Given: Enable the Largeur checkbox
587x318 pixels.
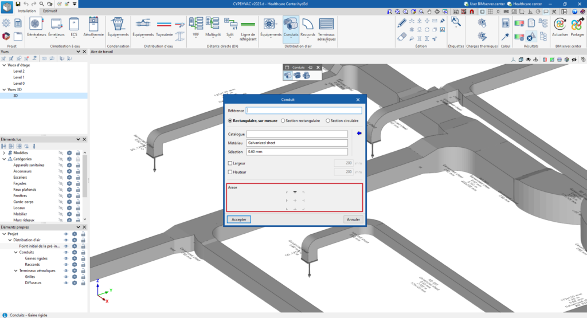Looking at the screenshot, I should pyautogui.click(x=230, y=163).
